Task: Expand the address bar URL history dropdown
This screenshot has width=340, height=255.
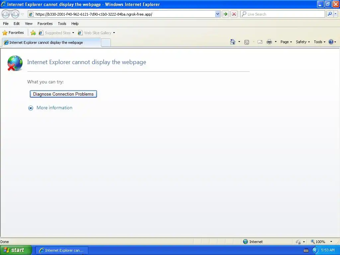Action: 217,14
